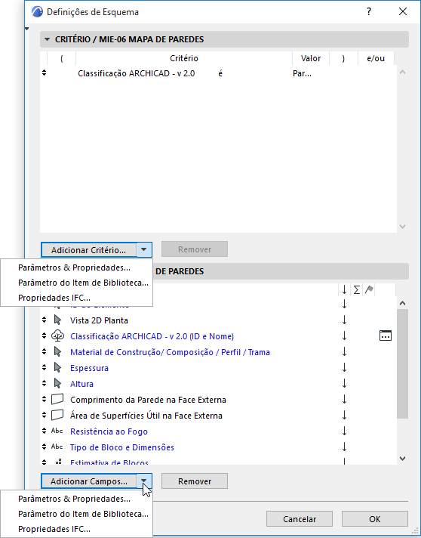Image resolution: width=421 pixels, height=538 pixels.
Task: Click the tree icon beside Classificação ARCHICAD field
Action: click(57, 336)
